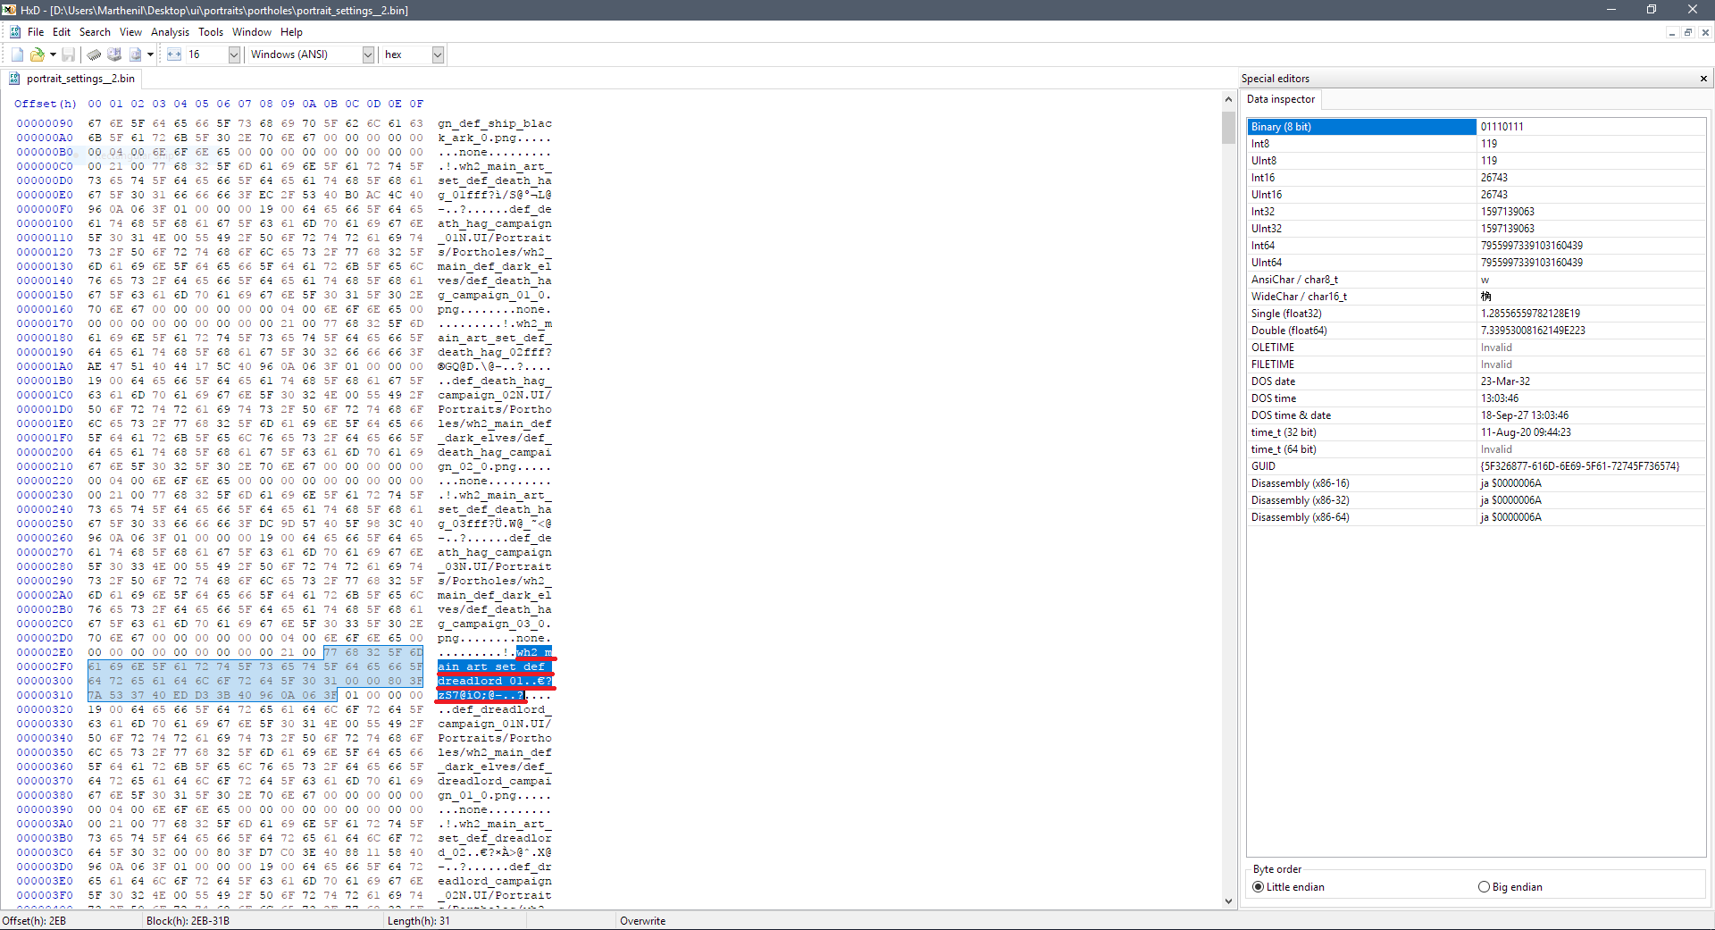Click the binary value 01110111
1715x930 pixels.
tap(1502, 127)
